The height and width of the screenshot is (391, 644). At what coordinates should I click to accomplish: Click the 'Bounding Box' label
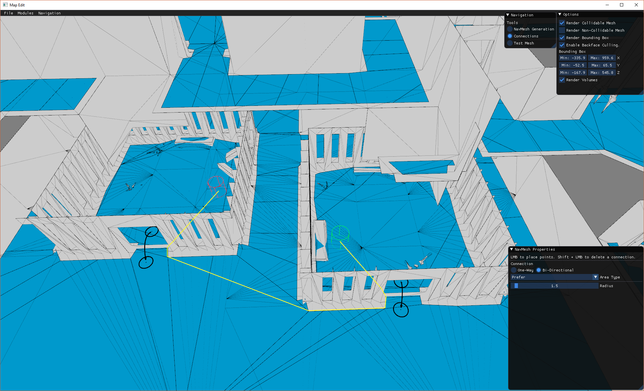point(572,51)
